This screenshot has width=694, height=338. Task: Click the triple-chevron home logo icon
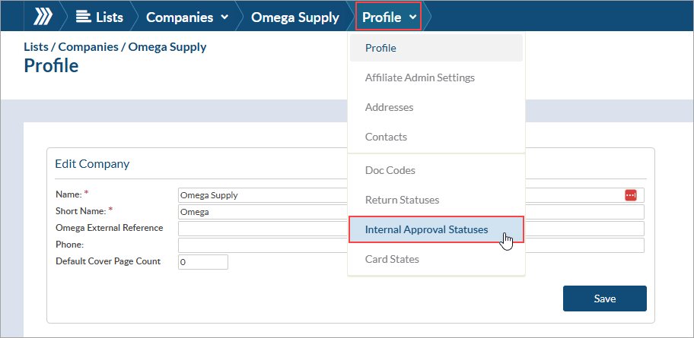43,17
